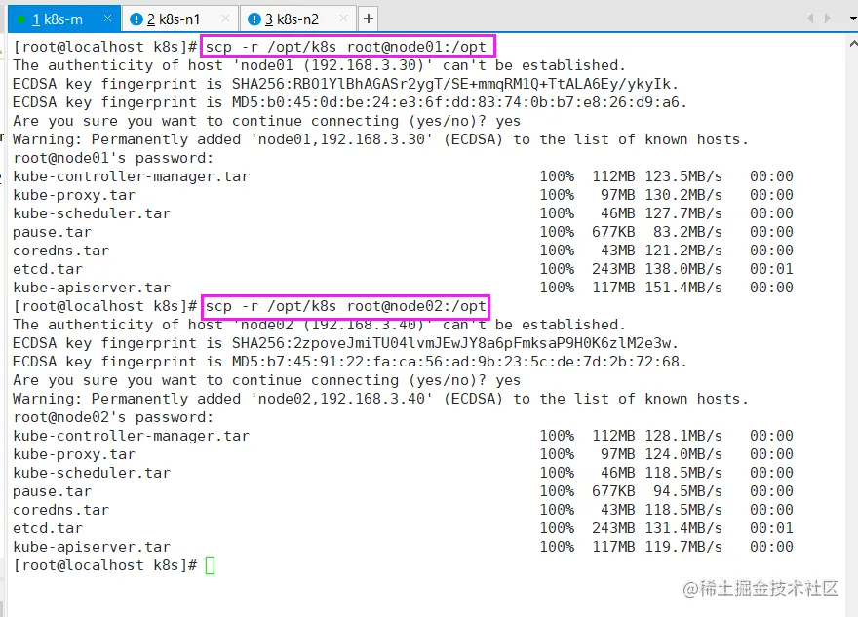Click the first 'kube-proxy.tar' file name
858x617 pixels.
74,195
